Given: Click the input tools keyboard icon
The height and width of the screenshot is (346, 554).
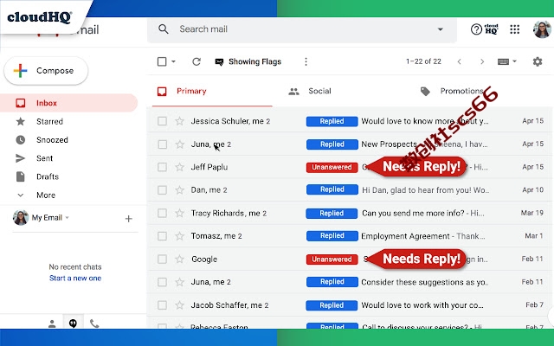Looking at the screenshot, I should [503, 61].
